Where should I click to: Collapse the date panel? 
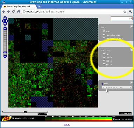132,83
